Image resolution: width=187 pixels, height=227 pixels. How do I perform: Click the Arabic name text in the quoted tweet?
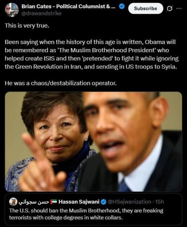(x=34, y=202)
